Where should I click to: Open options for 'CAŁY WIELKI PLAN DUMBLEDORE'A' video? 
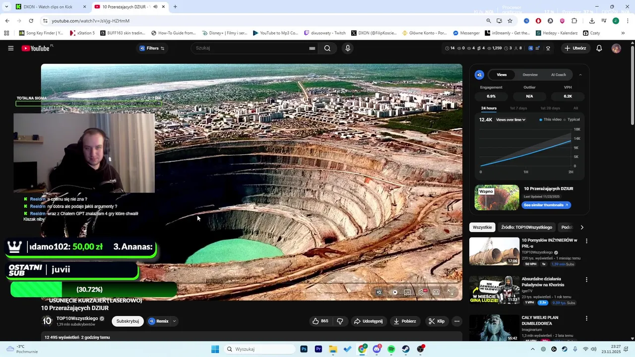point(586,318)
